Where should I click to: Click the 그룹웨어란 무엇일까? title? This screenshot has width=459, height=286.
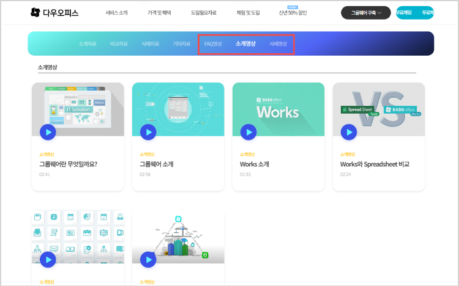(68, 164)
